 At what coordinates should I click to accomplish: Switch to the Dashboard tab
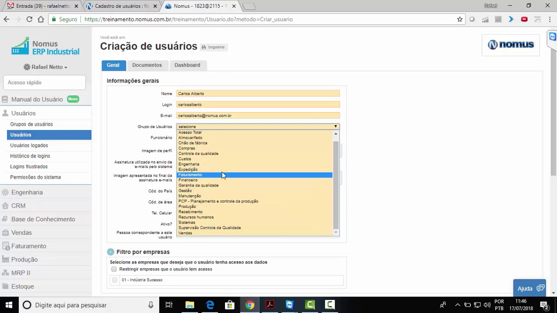(x=187, y=65)
